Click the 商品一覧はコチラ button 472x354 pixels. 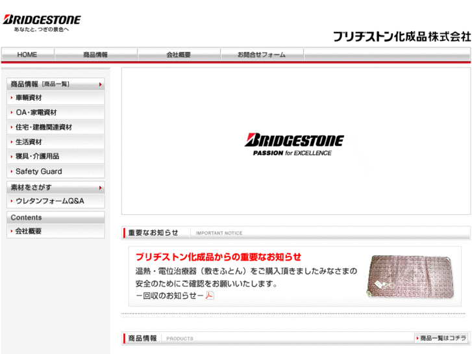tap(441, 338)
